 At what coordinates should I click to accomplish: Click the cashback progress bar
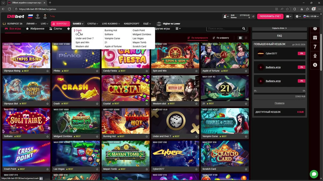point(280,94)
